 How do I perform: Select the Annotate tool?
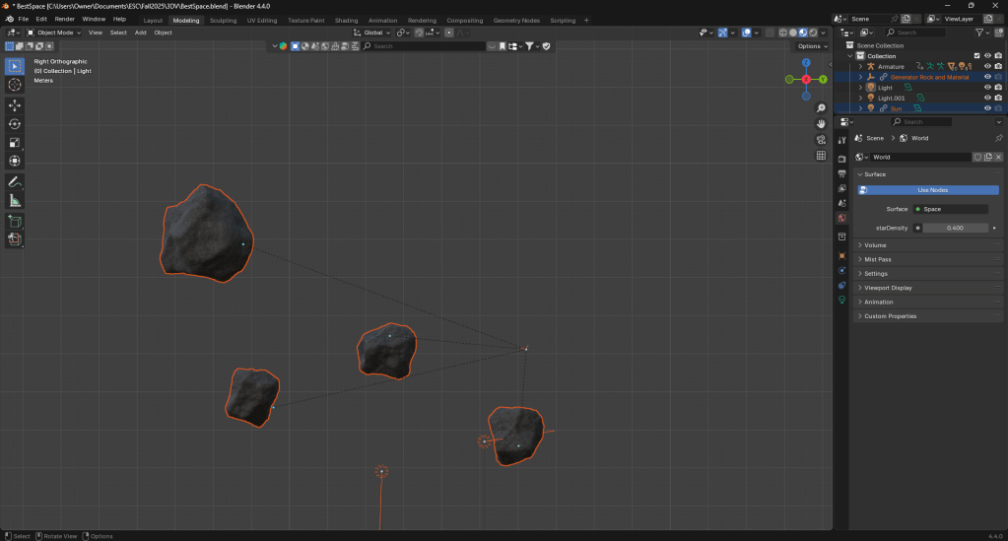pyautogui.click(x=15, y=182)
